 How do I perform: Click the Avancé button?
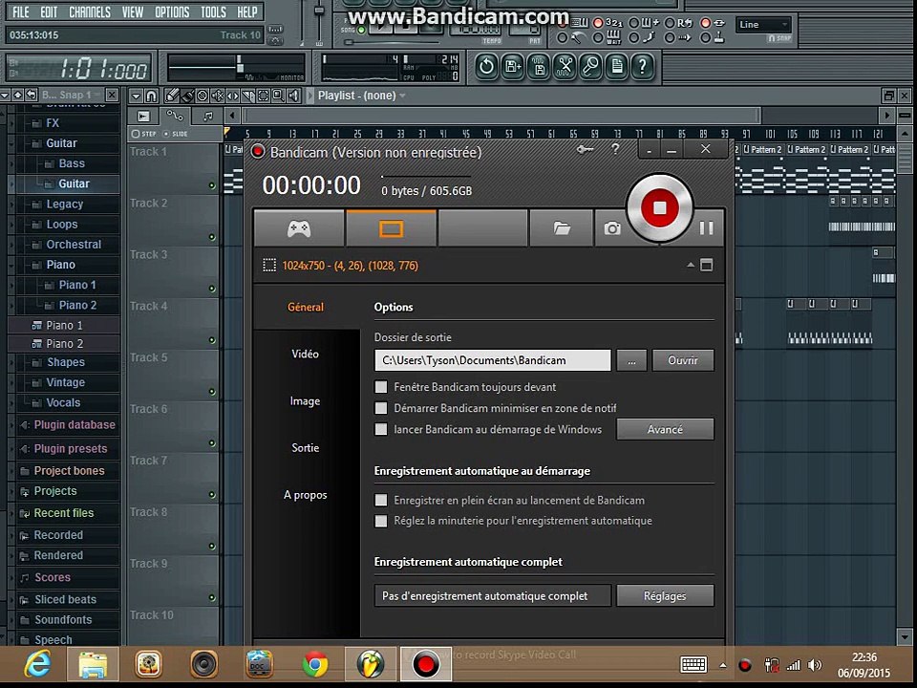click(x=665, y=429)
